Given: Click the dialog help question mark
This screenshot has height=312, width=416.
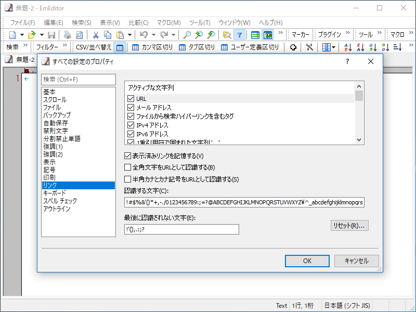Looking at the screenshot, I should click(347, 62).
